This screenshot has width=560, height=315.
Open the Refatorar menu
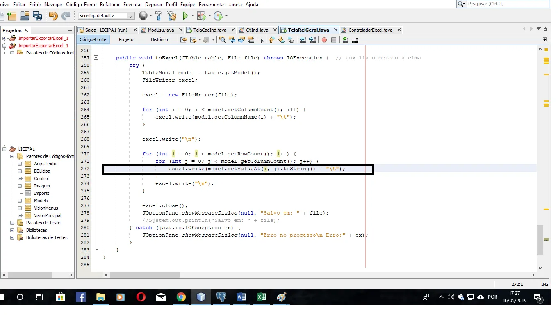pyautogui.click(x=109, y=5)
